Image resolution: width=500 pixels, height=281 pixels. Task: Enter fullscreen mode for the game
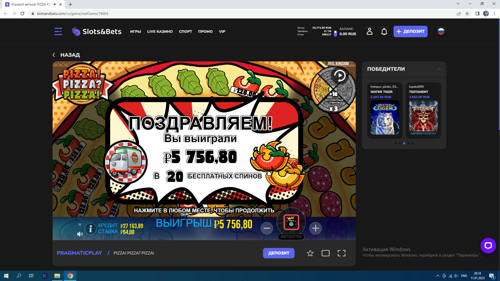341,253
